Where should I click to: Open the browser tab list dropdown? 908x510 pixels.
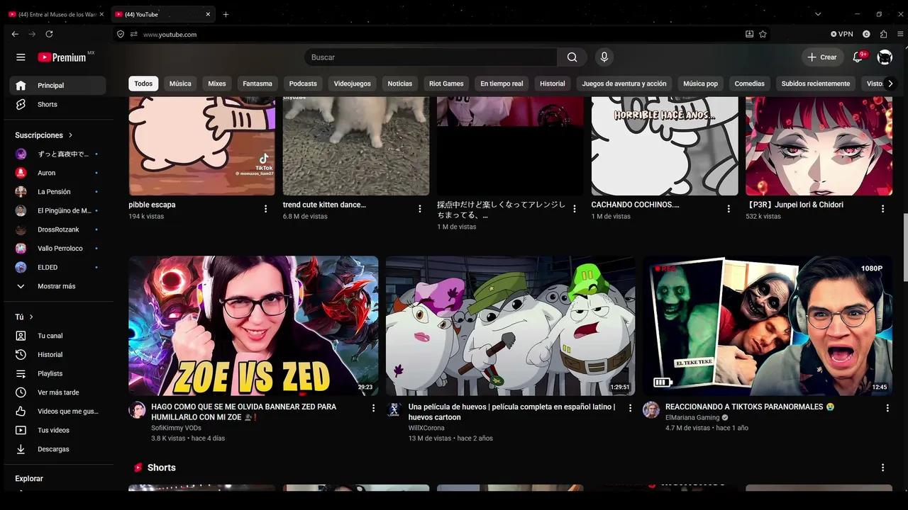coord(818,14)
